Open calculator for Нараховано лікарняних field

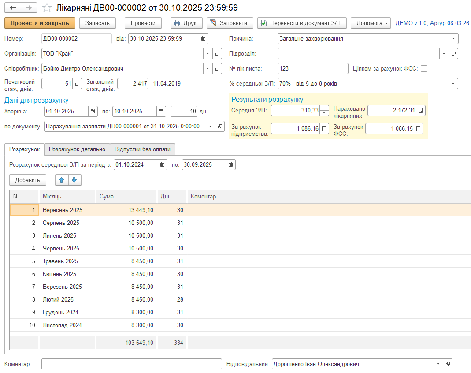420,111
